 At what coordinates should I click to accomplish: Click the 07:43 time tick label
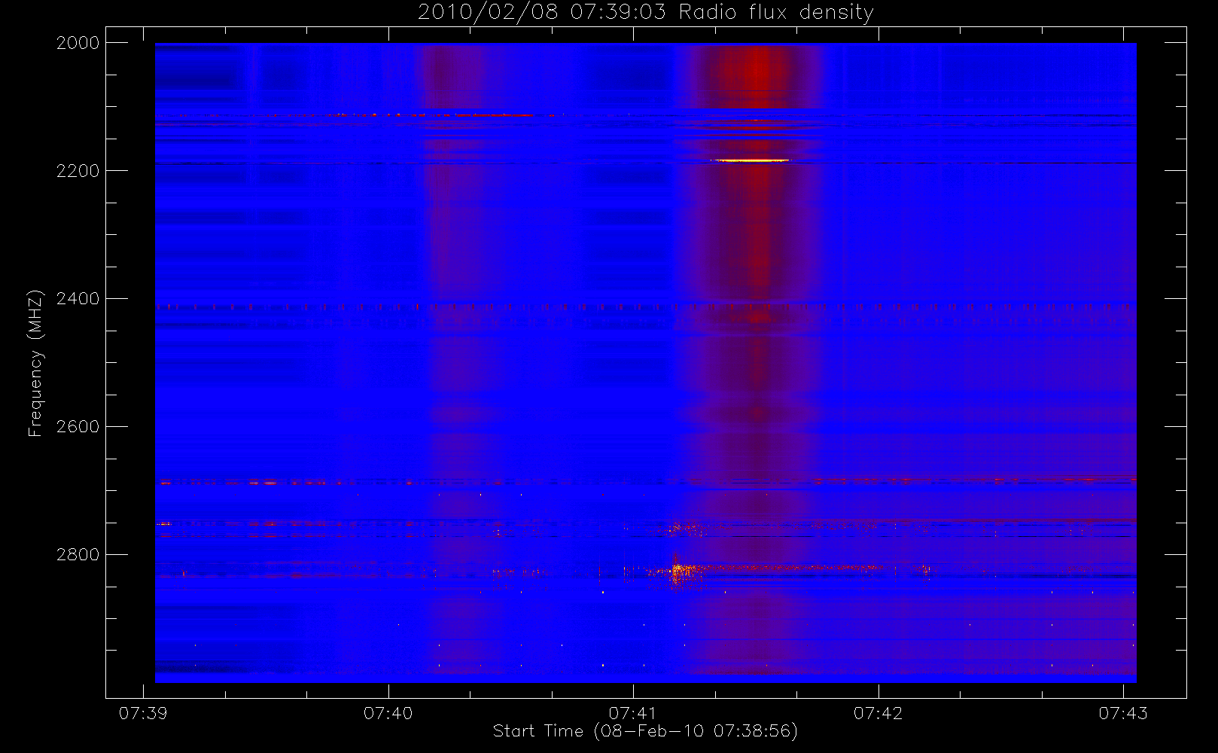tap(1123, 713)
